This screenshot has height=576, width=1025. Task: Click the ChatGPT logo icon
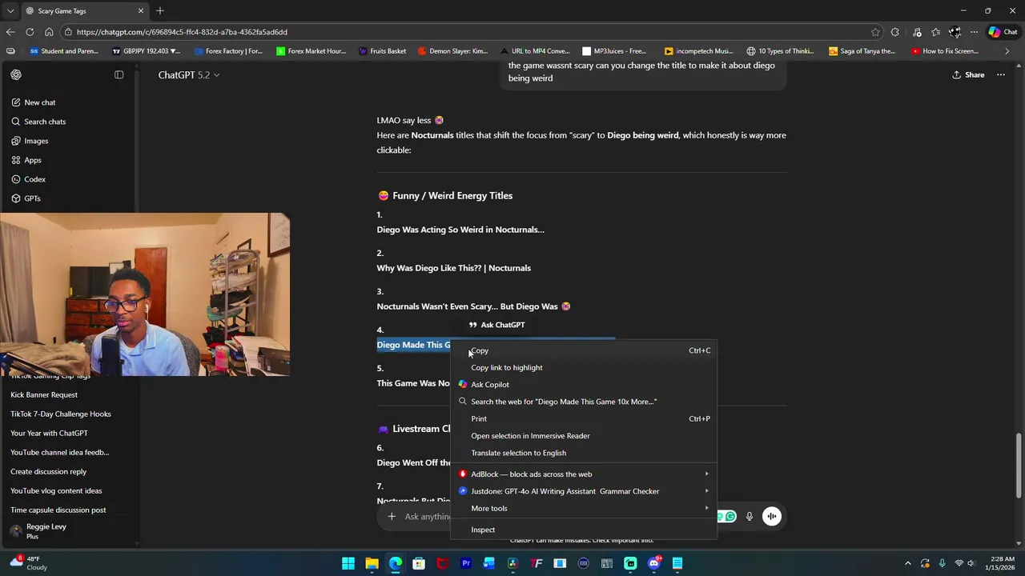click(x=16, y=74)
